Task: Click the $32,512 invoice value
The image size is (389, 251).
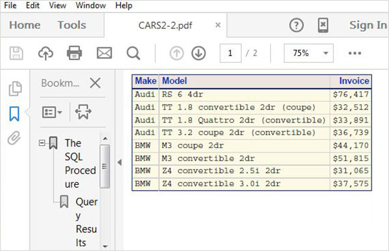Action: click(x=351, y=107)
